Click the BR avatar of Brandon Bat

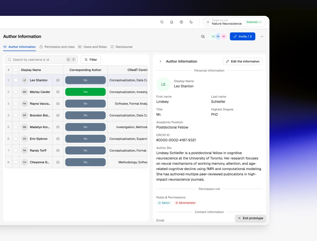[x=24, y=115]
